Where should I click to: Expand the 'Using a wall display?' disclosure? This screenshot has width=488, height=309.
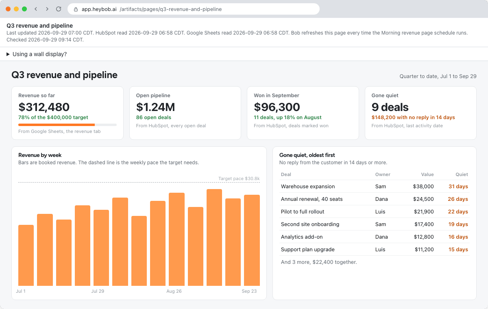[37, 54]
